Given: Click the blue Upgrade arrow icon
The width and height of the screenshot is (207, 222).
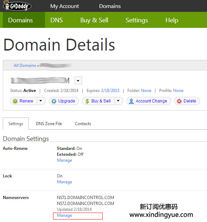Looking at the screenshot, I should coord(54,101).
